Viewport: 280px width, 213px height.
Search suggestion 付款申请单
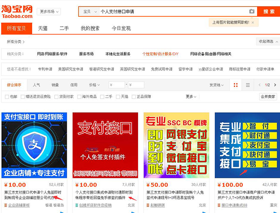point(265,69)
